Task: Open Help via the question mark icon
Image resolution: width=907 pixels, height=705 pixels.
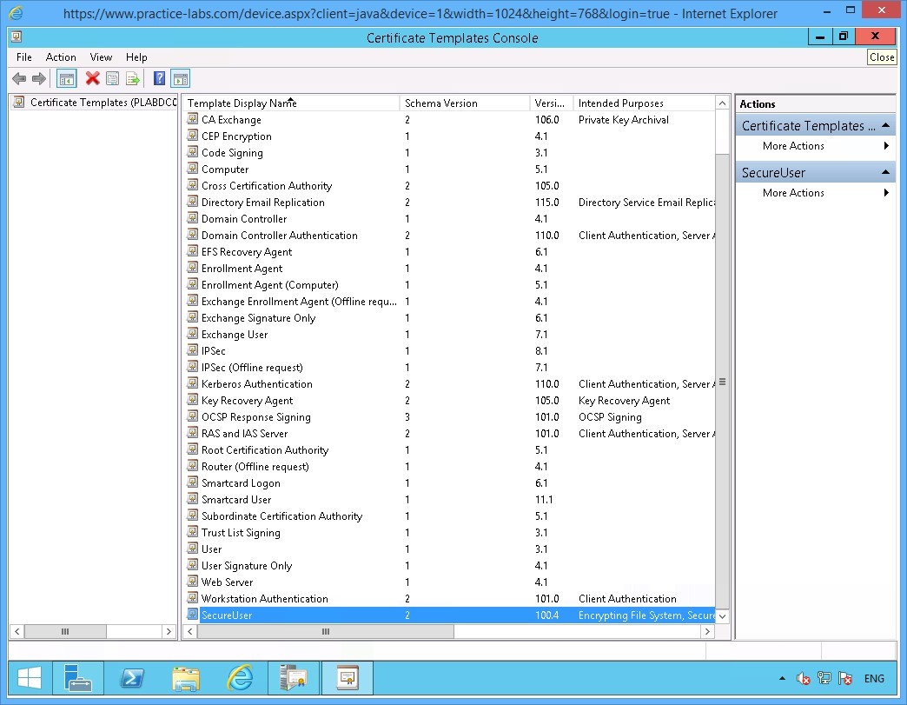Action: tap(157, 78)
